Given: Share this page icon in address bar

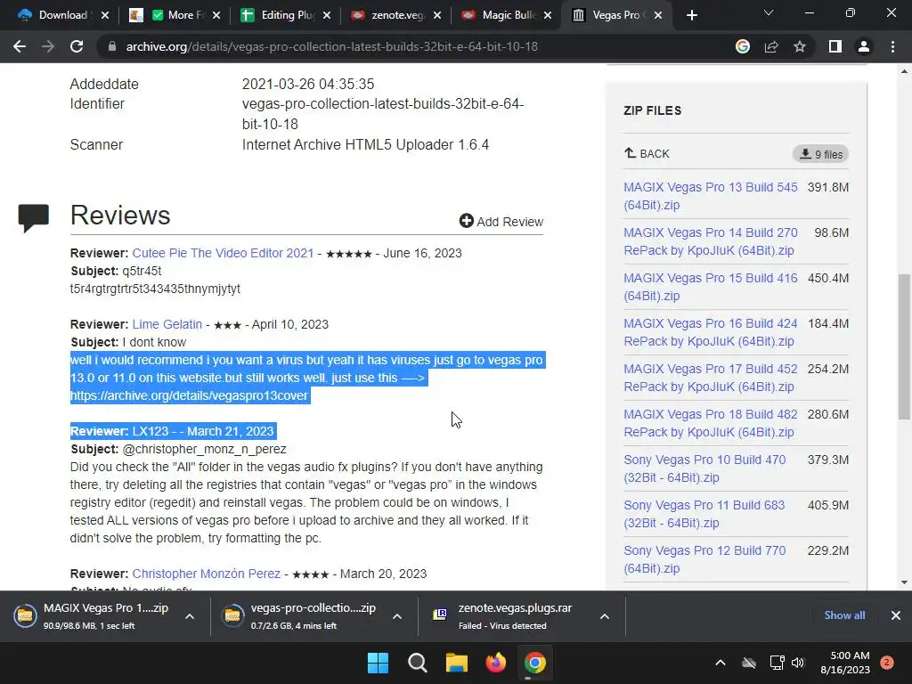Looking at the screenshot, I should (771, 46).
